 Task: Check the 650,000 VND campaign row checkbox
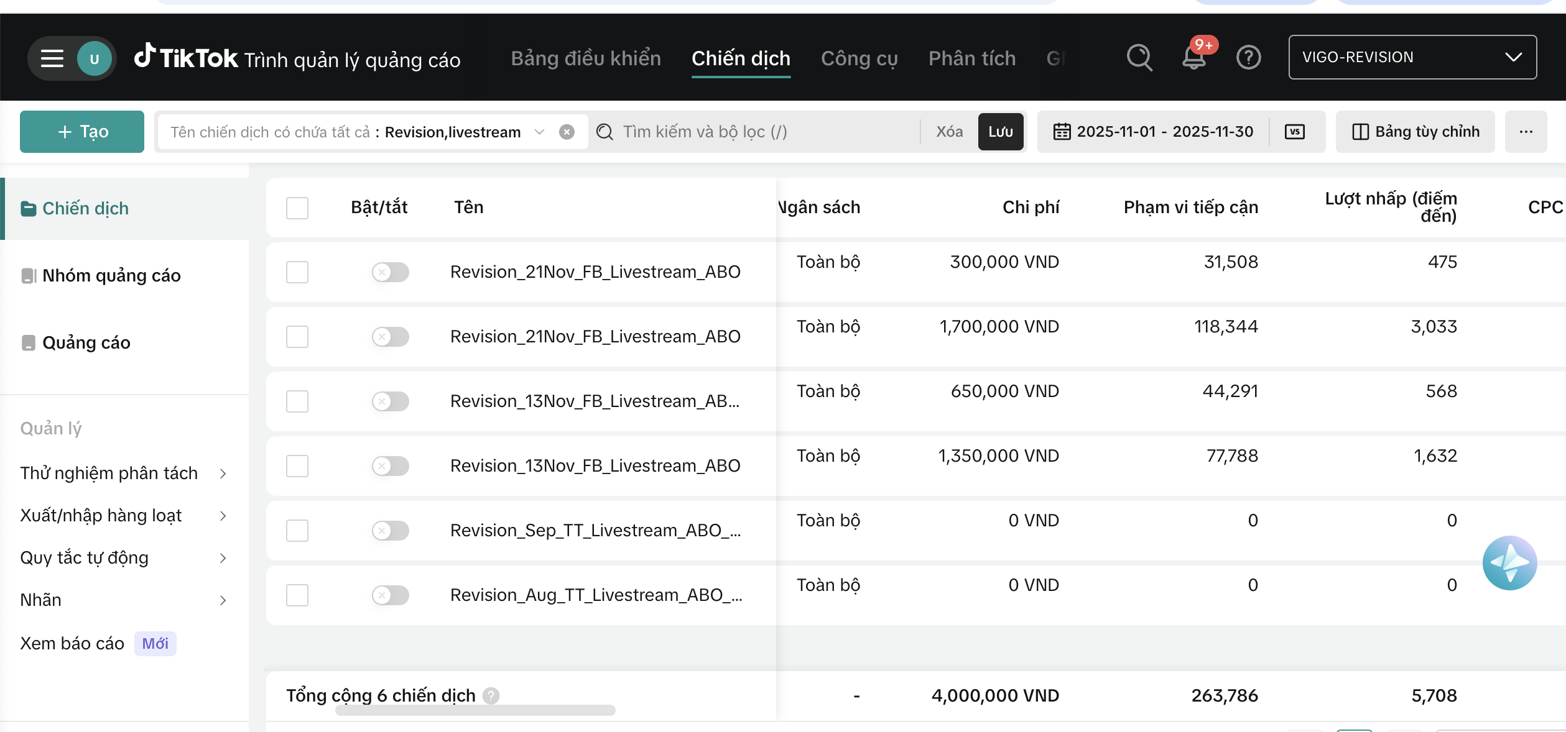pos(297,401)
